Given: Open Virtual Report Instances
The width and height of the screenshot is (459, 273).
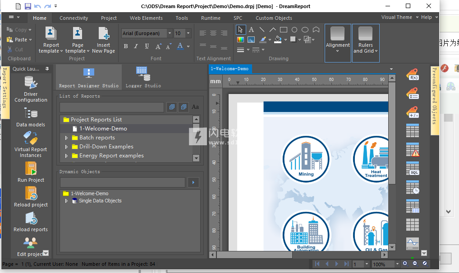Looking at the screenshot, I should [31, 145].
